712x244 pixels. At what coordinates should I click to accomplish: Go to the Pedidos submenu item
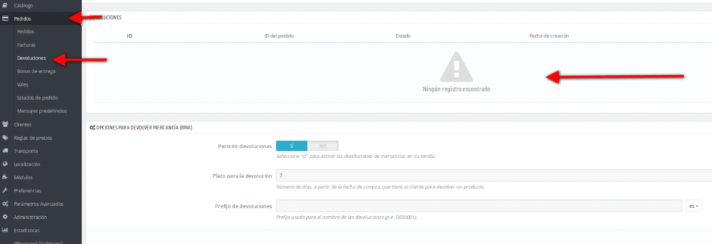[25, 32]
